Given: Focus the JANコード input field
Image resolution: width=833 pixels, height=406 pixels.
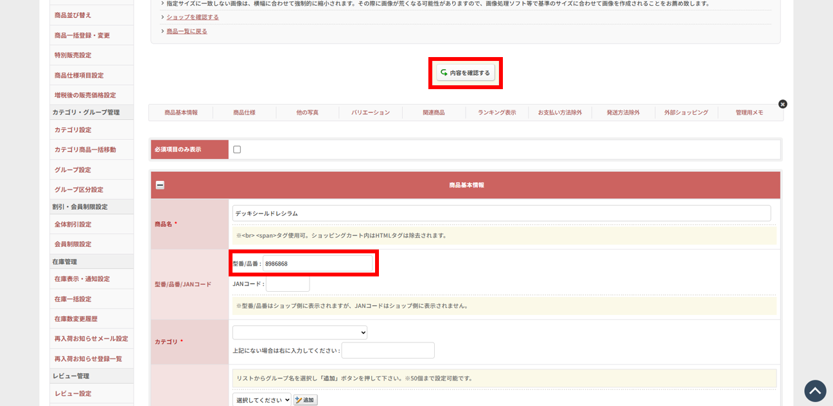Looking at the screenshot, I should tap(287, 284).
